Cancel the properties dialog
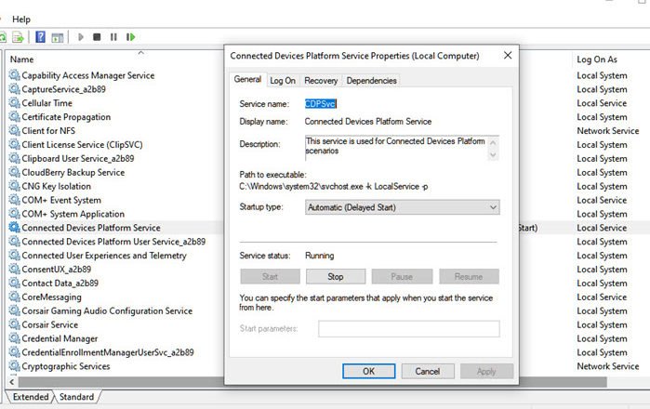Image resolution: width=650 pixels, height=409 pixels. (x=427, y=371)
